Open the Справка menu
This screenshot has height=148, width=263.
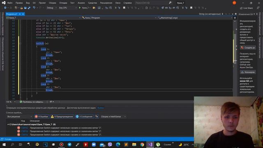click(127, 3)
